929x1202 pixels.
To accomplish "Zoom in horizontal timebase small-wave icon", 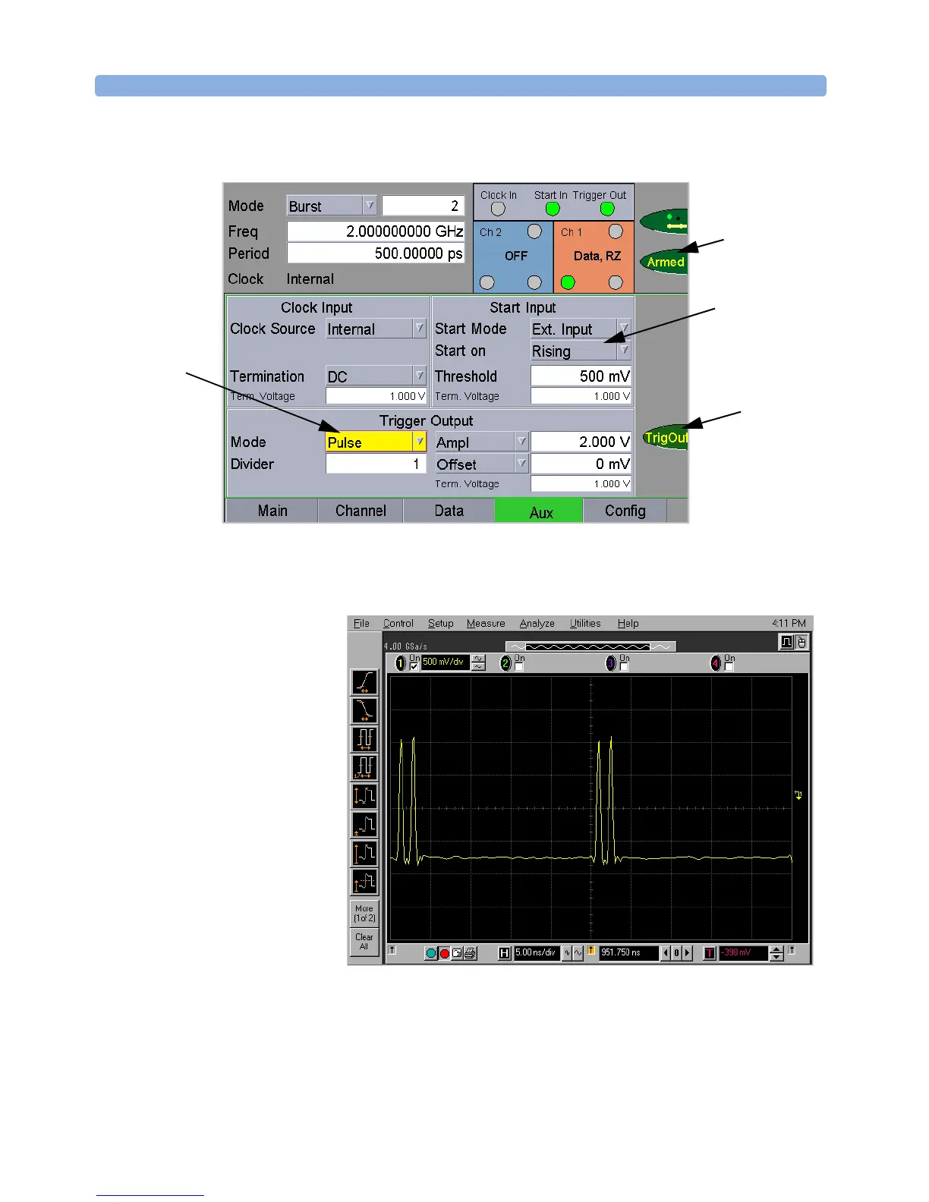I will coord(566,953).
